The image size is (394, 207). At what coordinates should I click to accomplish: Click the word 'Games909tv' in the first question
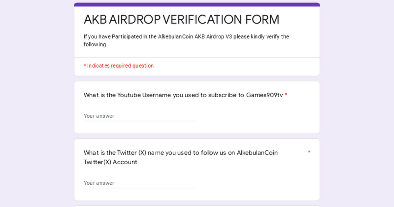pyautogui.click(x=264, y=95)
